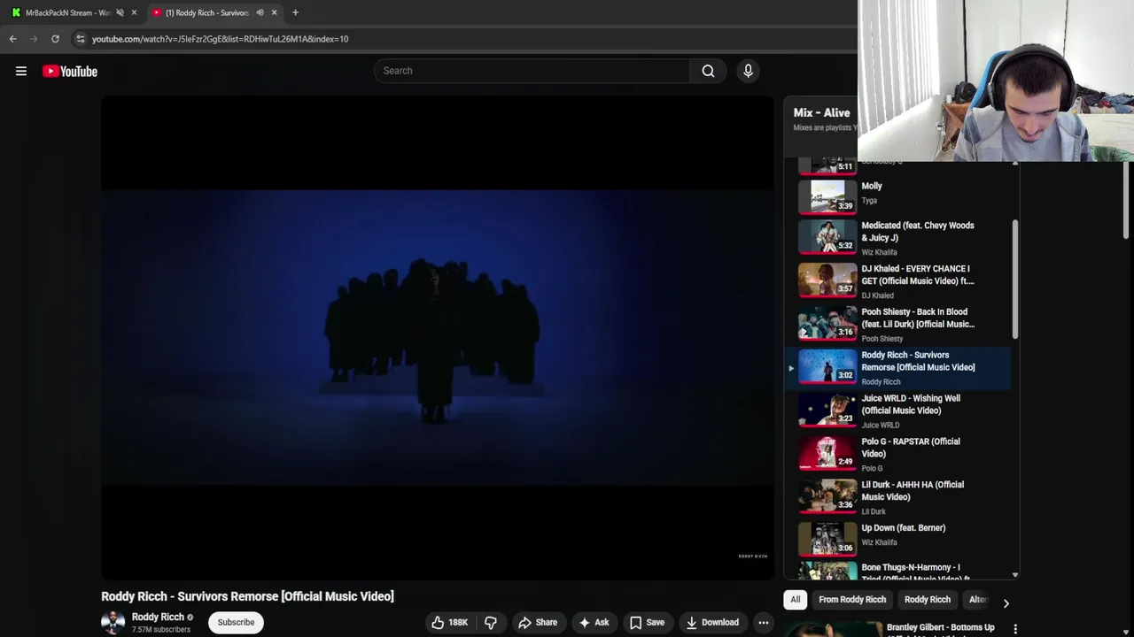This screenshot has width=1134, height=637.
Task: Play Polo G RAPSTAR from playlist
Action: pyautogui.click(x=899, y=454)
